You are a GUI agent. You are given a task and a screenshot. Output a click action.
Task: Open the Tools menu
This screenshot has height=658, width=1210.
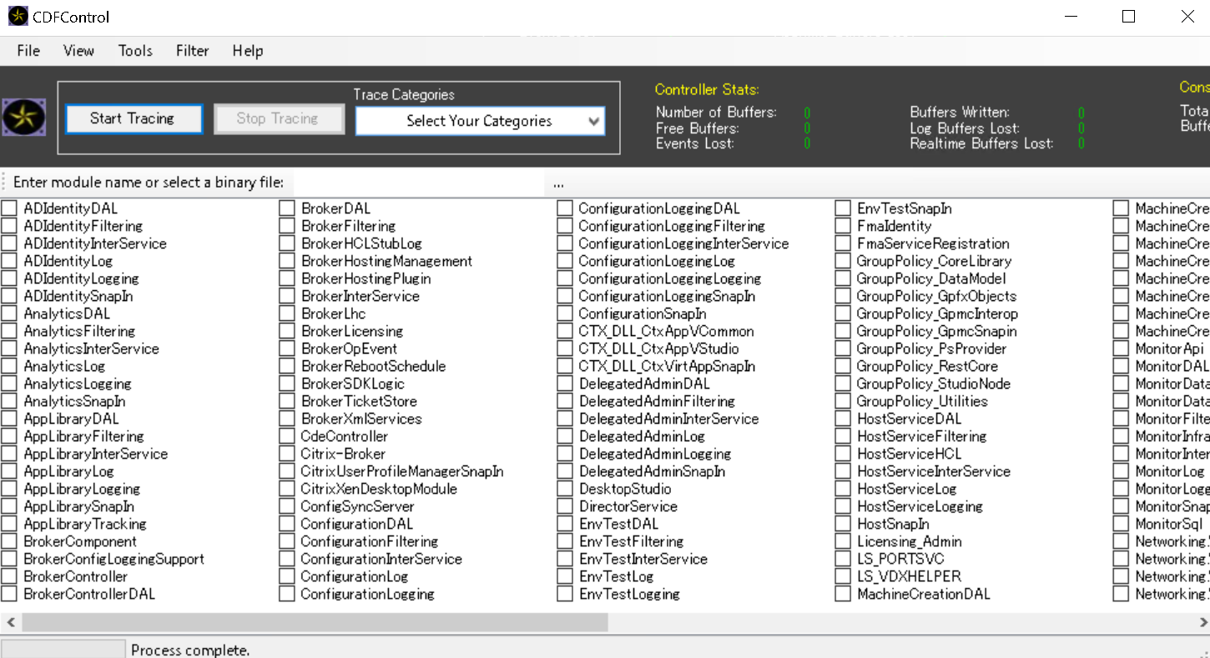135,51
